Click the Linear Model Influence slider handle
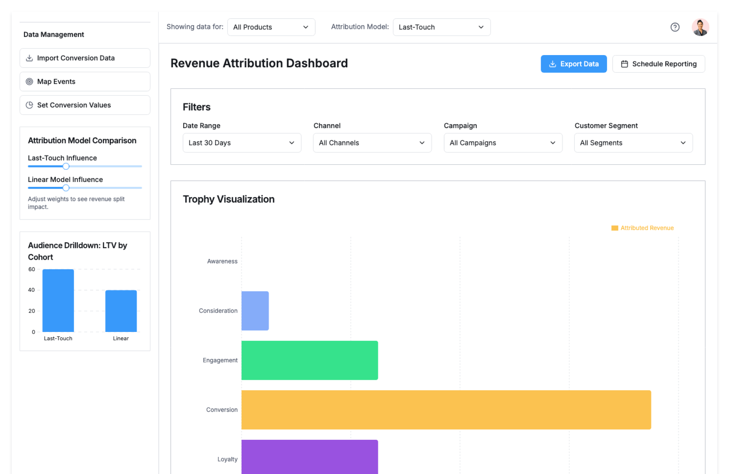Viewport: 729px width, 474px height. click(66, 188)
